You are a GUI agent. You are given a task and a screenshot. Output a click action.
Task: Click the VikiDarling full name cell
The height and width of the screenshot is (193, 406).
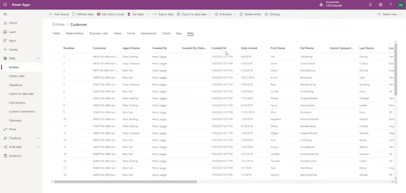(307, 57)
